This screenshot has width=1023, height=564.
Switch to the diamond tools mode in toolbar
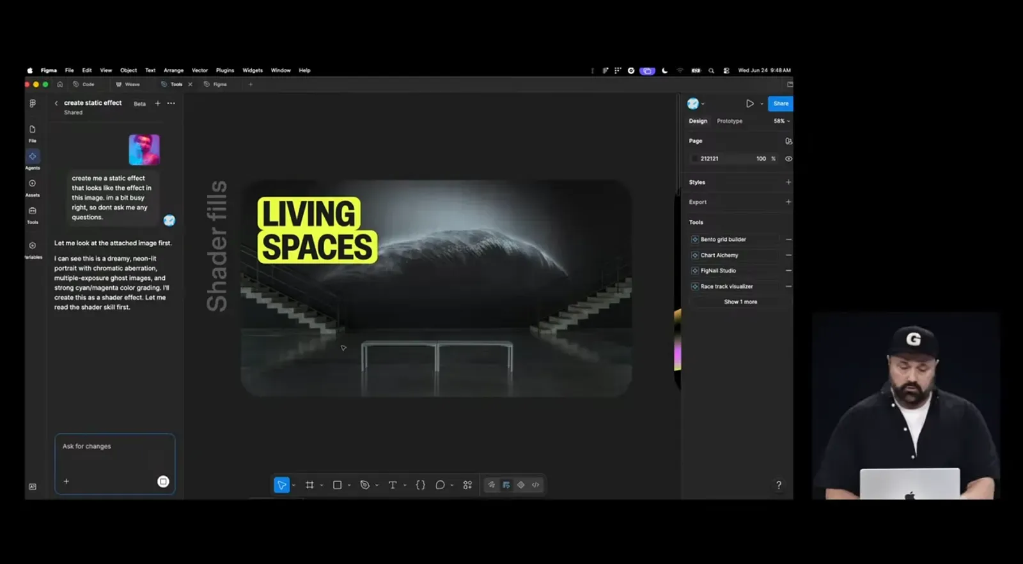coord(521,485)
